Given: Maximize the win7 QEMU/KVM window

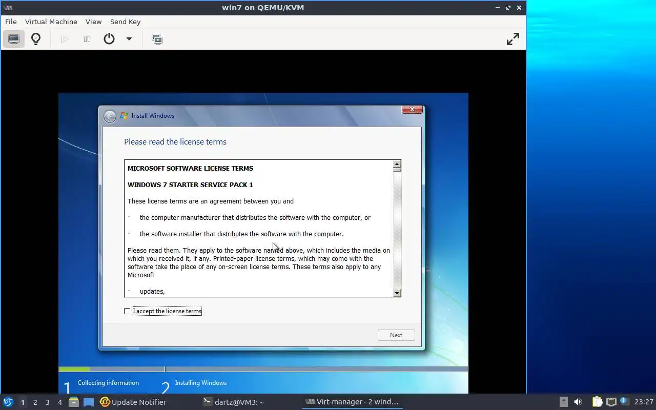Looking at the screenshot, I should pos(508,8).
